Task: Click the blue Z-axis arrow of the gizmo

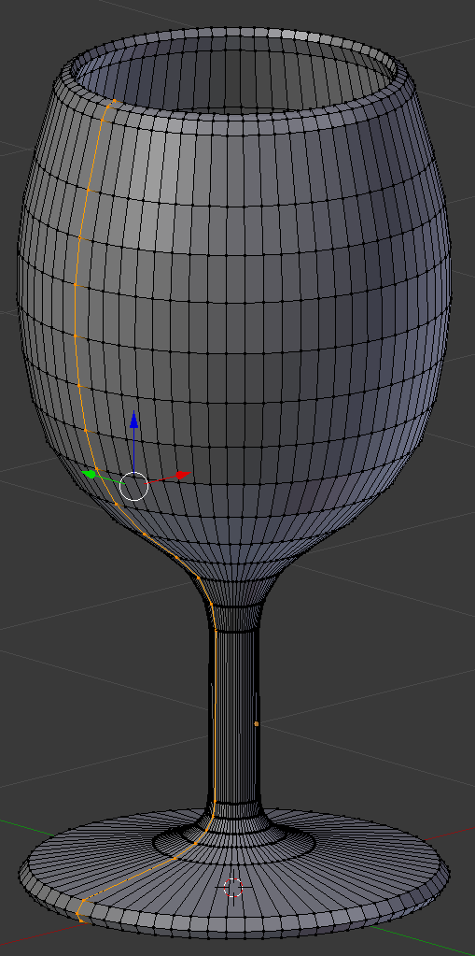Action: pos(134,421)
